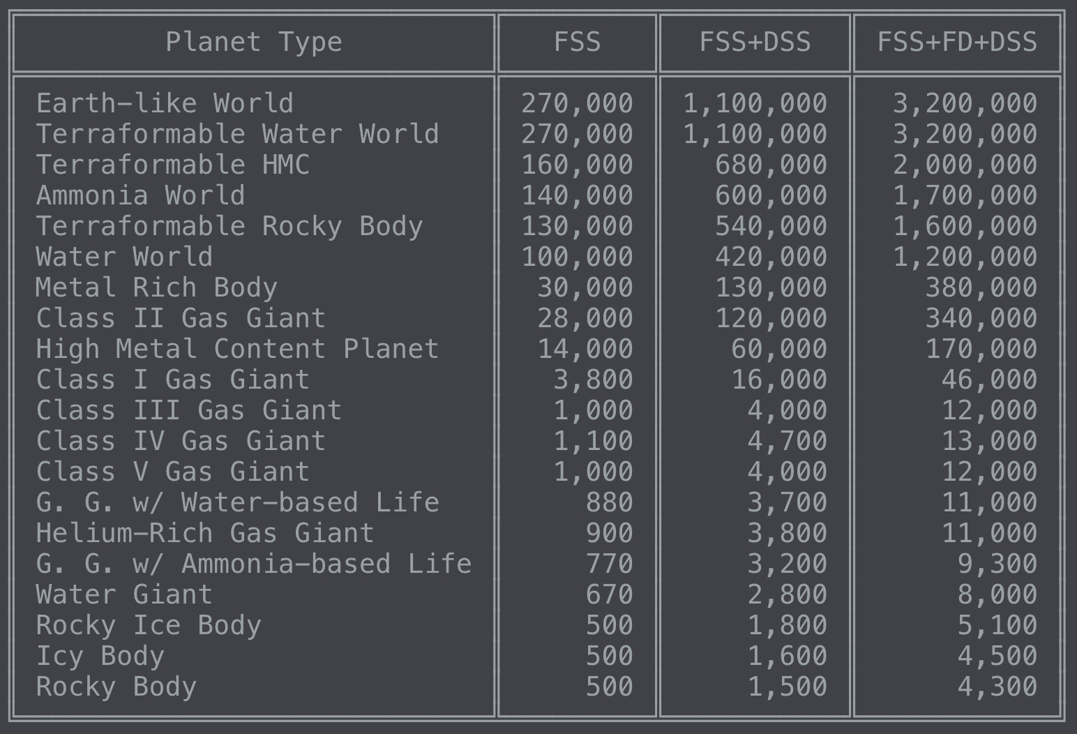
Task: Select Class I Gas Giant value 46,000
Action: pos(990,380)
